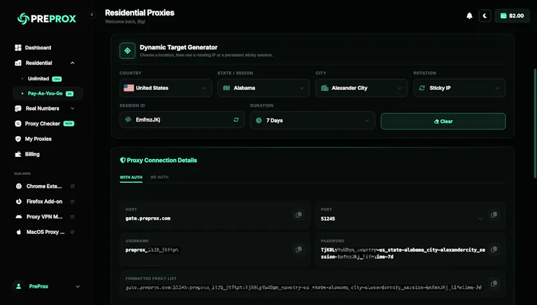Switch to the WITH AUTH tab
Screen dimensions: 537x305
[131, 177]
